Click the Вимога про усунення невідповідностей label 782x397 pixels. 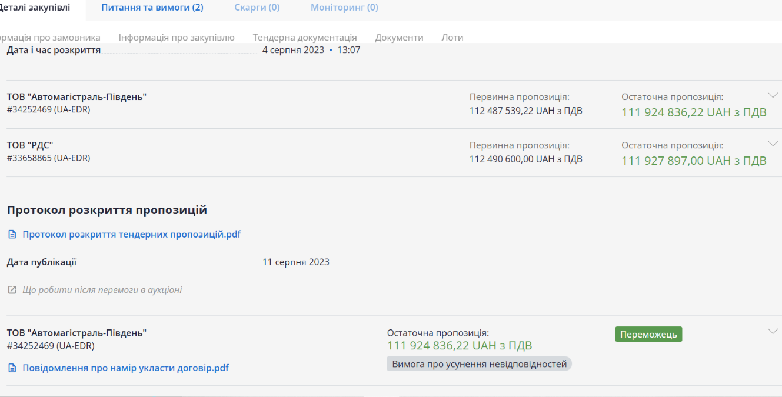[479, 364]
